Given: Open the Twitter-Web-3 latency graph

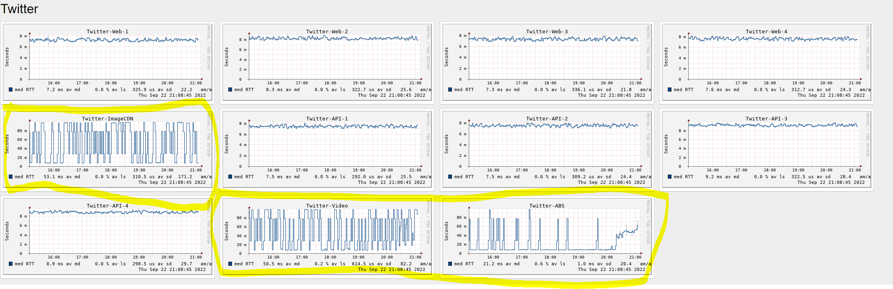Looking at the screenshot, I should tap(547, 63).
